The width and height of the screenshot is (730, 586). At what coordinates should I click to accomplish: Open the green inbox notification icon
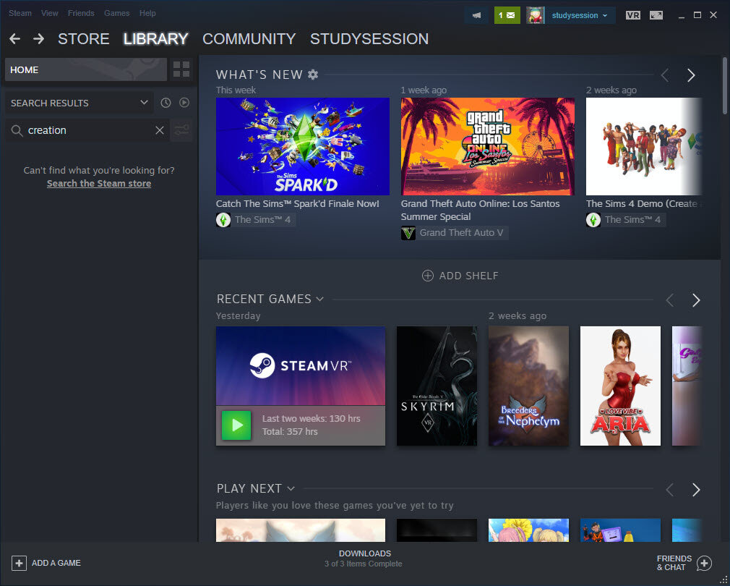pos(507,15)
